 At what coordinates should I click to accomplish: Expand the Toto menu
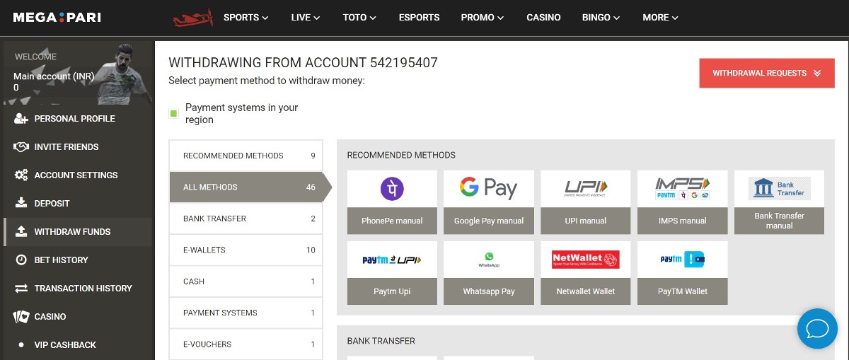pos(359,18)
